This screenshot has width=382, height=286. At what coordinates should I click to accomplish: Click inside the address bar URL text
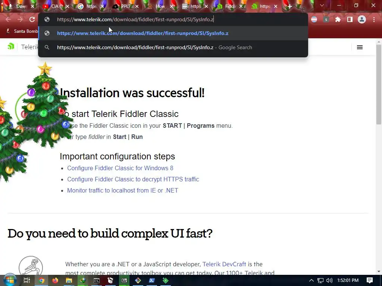click(x=135, y=19)
